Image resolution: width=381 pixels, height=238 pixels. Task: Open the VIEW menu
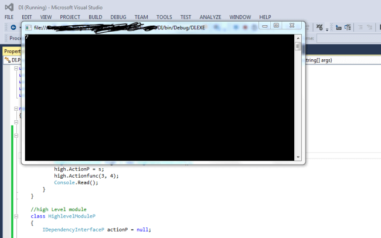pyautogui.click(x=46, y=17)
